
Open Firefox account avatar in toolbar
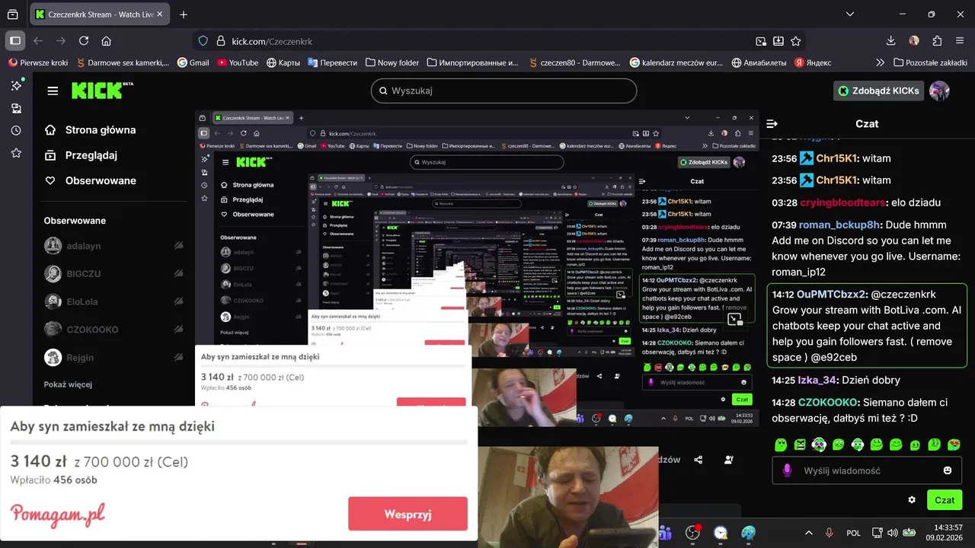(x=914, y=41)
